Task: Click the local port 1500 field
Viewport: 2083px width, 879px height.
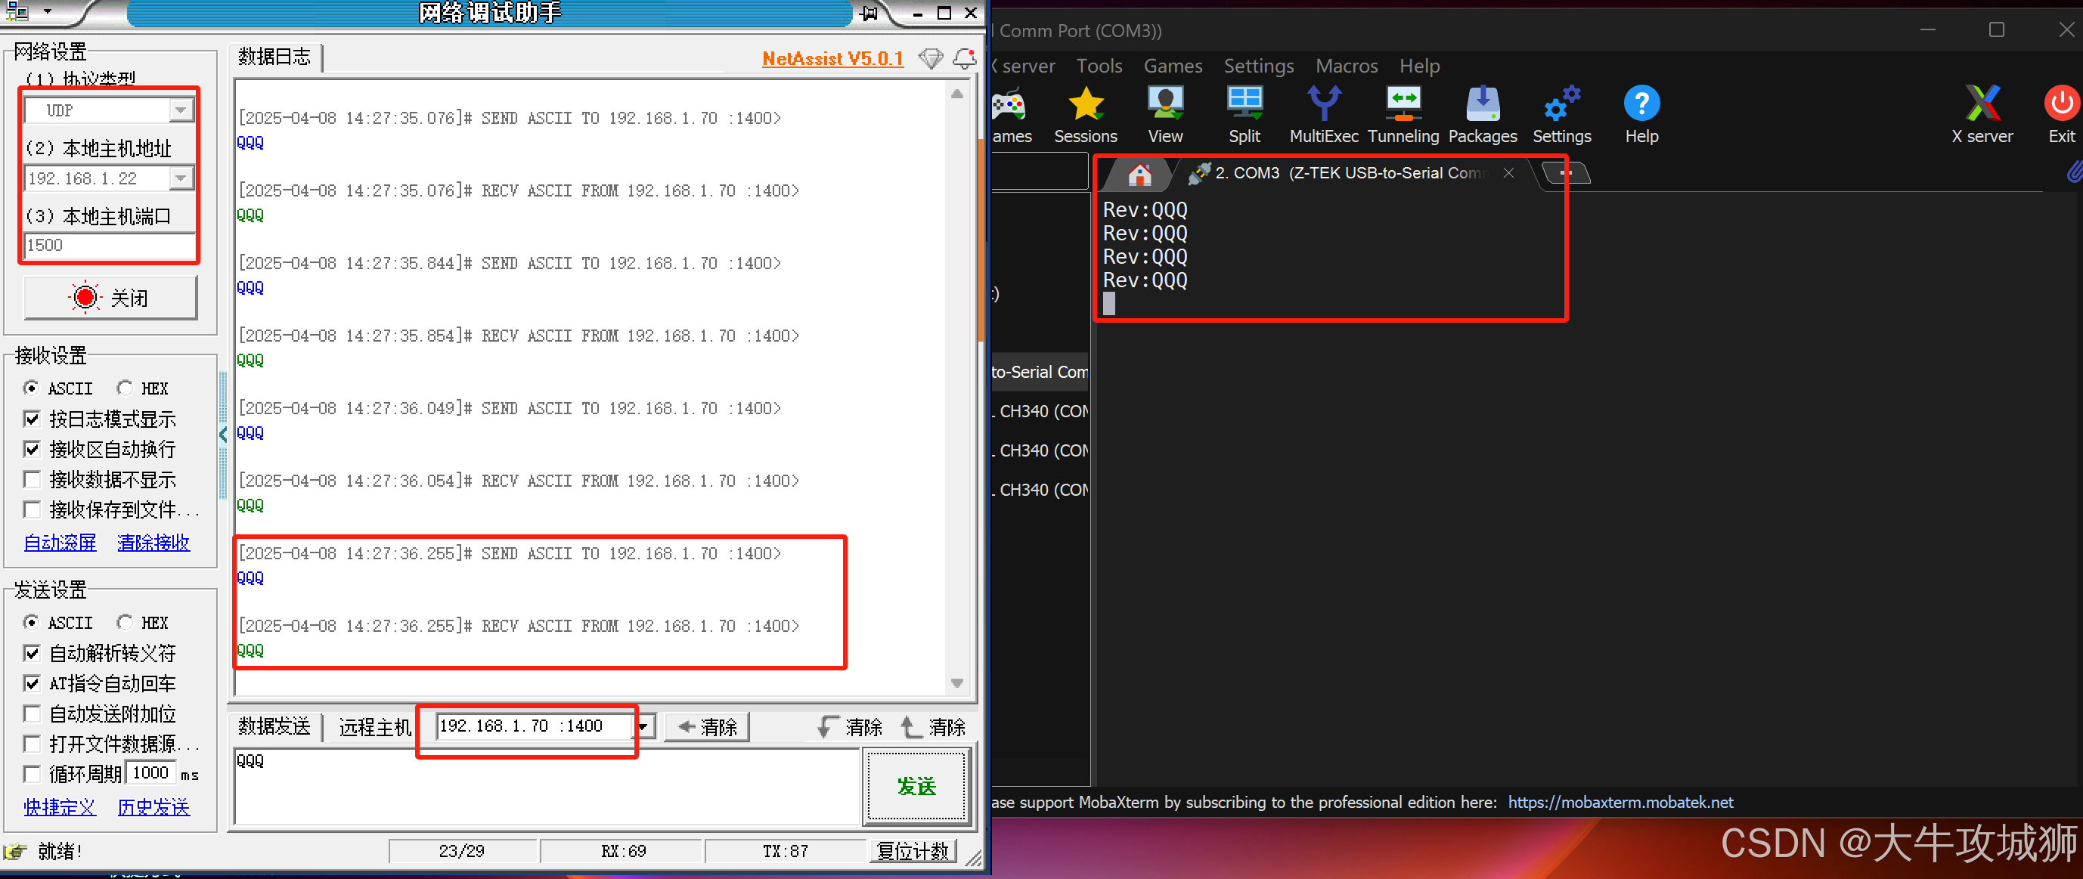Action: [x=107, y=245]
